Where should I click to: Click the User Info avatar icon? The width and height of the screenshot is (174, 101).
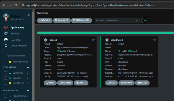coord(6,40)
